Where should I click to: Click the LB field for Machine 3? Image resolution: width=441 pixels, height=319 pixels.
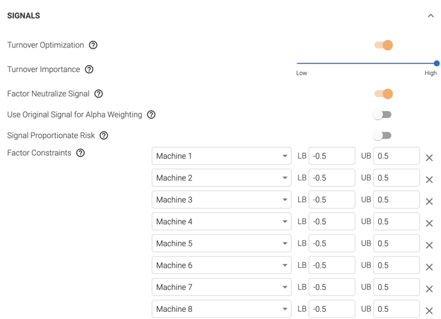pos(332,200)
